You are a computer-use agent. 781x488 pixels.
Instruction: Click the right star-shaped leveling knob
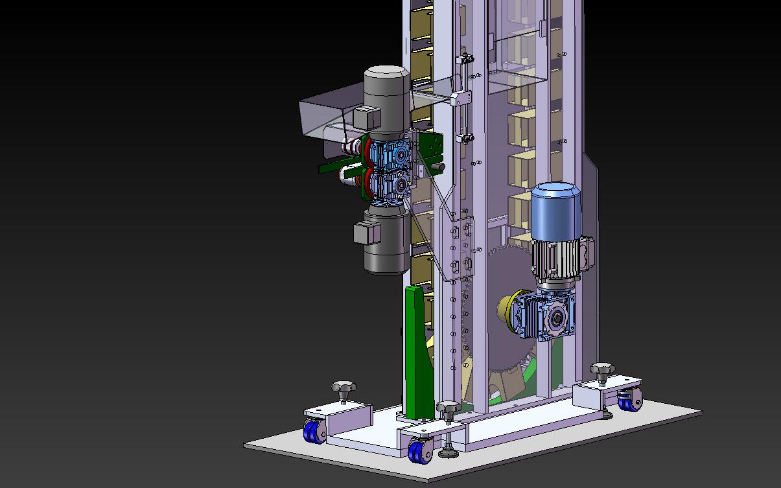(602, 371)
